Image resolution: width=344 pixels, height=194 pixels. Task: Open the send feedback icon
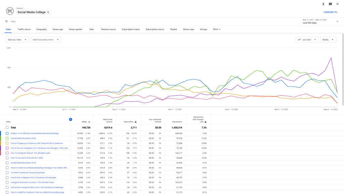coord(330,4)
